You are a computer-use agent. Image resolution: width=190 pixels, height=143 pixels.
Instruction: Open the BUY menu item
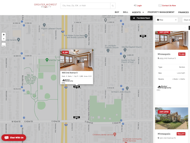[x=117, y=12]
